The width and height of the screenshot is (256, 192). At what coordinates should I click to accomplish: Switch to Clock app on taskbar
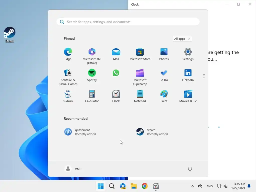(x=156, y=186)
